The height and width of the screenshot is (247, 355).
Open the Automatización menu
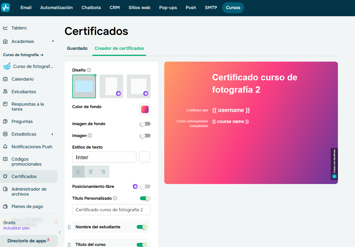coord(57,8)
